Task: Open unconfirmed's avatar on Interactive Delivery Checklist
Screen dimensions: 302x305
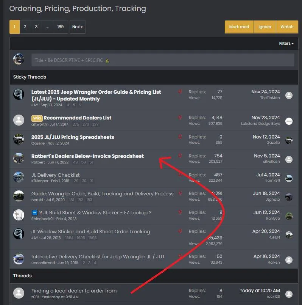Action: pyautogui.click(x=19, y=259)
